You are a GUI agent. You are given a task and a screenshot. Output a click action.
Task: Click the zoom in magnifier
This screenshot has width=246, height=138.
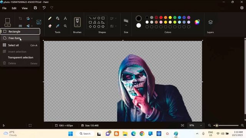click(243, 125)
